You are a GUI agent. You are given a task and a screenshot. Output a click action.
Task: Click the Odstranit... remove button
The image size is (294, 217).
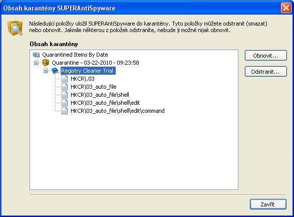pyautogui.click(x=265, y=72)
